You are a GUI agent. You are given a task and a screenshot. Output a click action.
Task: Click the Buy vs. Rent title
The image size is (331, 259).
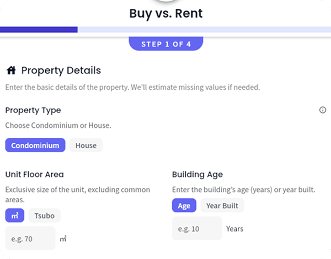point(165,13)
